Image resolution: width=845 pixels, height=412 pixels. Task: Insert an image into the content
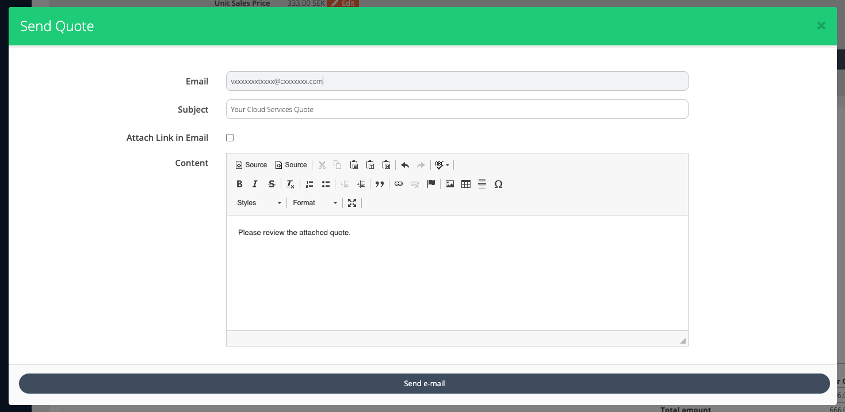[450, 184]
